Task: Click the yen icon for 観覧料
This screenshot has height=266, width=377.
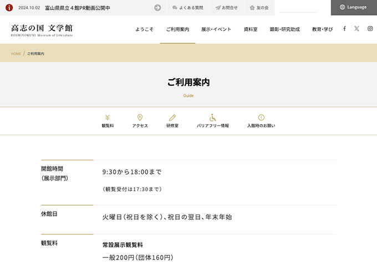Action: pos(108,117)
